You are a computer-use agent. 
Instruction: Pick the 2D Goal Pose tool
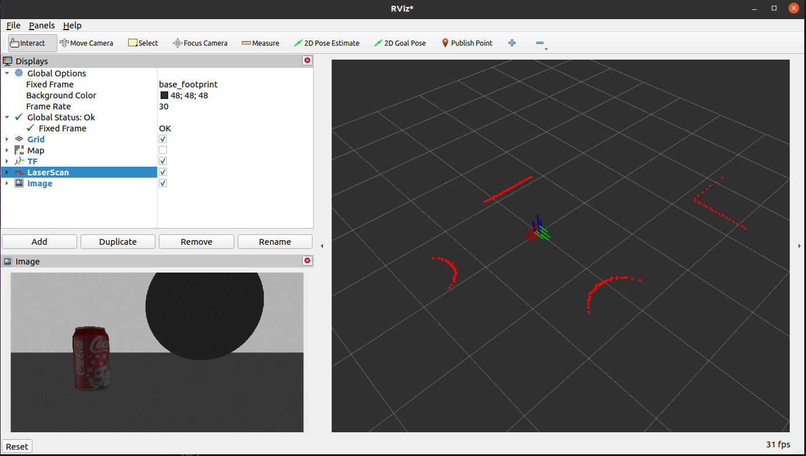point(400,43)
